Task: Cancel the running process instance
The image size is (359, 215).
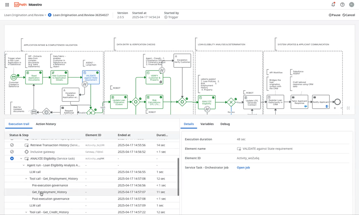Action: pyautogui.click(x=349, y=15)
